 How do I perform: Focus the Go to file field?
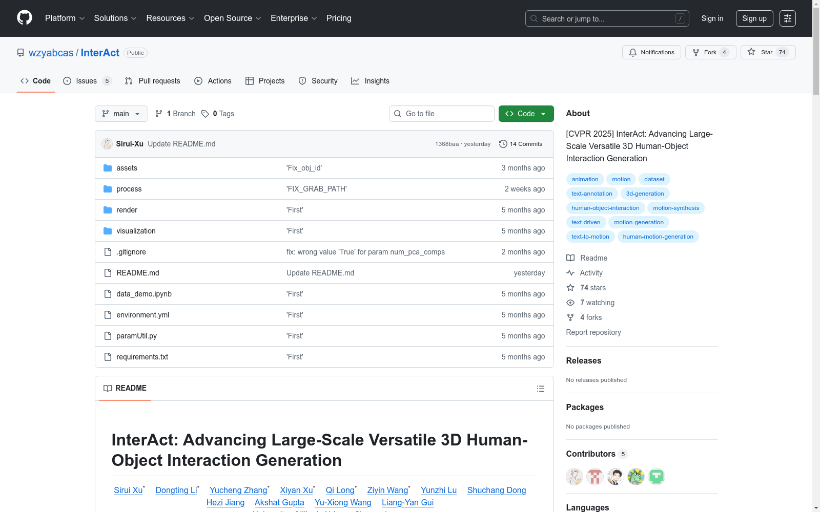(x=442, y=114)
